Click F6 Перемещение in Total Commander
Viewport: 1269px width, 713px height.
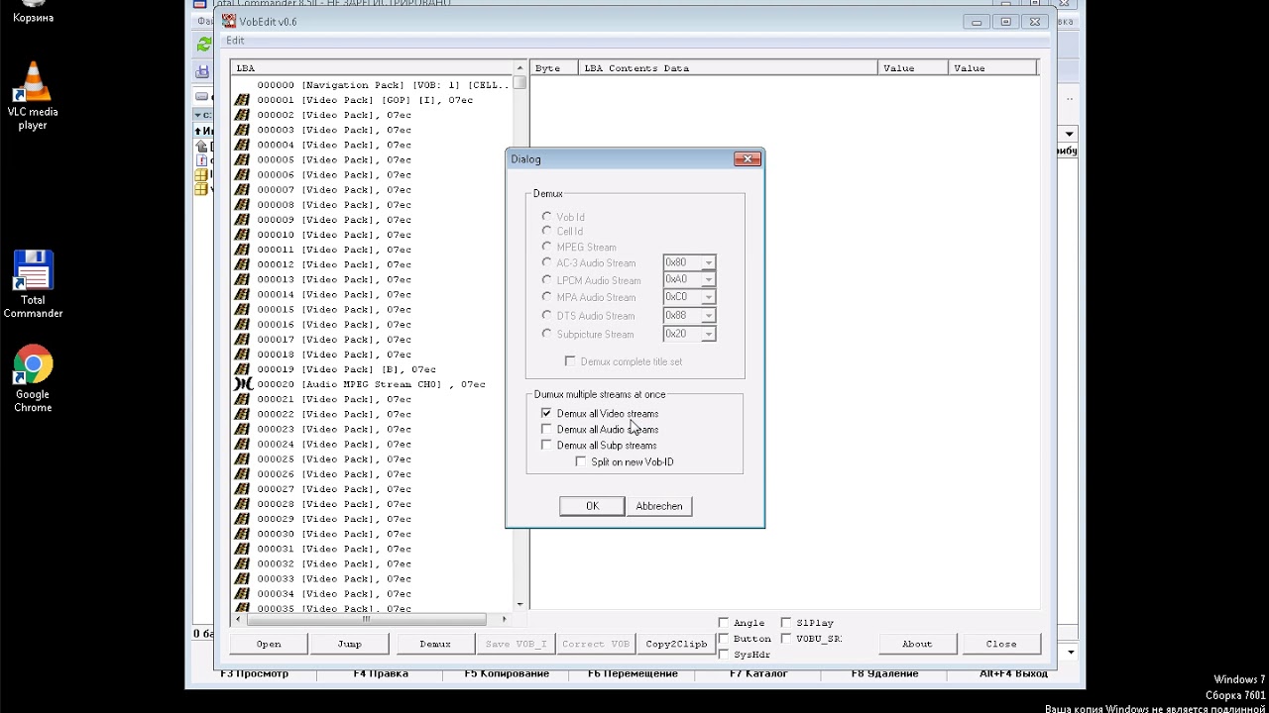coord(633,673)
